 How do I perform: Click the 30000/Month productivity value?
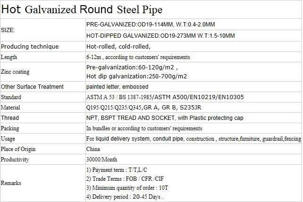[x=102, y=160]
